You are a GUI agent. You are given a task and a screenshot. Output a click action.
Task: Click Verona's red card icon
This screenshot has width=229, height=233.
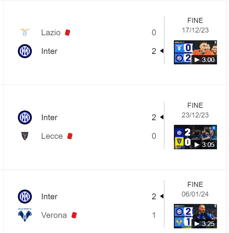[74, 215]
